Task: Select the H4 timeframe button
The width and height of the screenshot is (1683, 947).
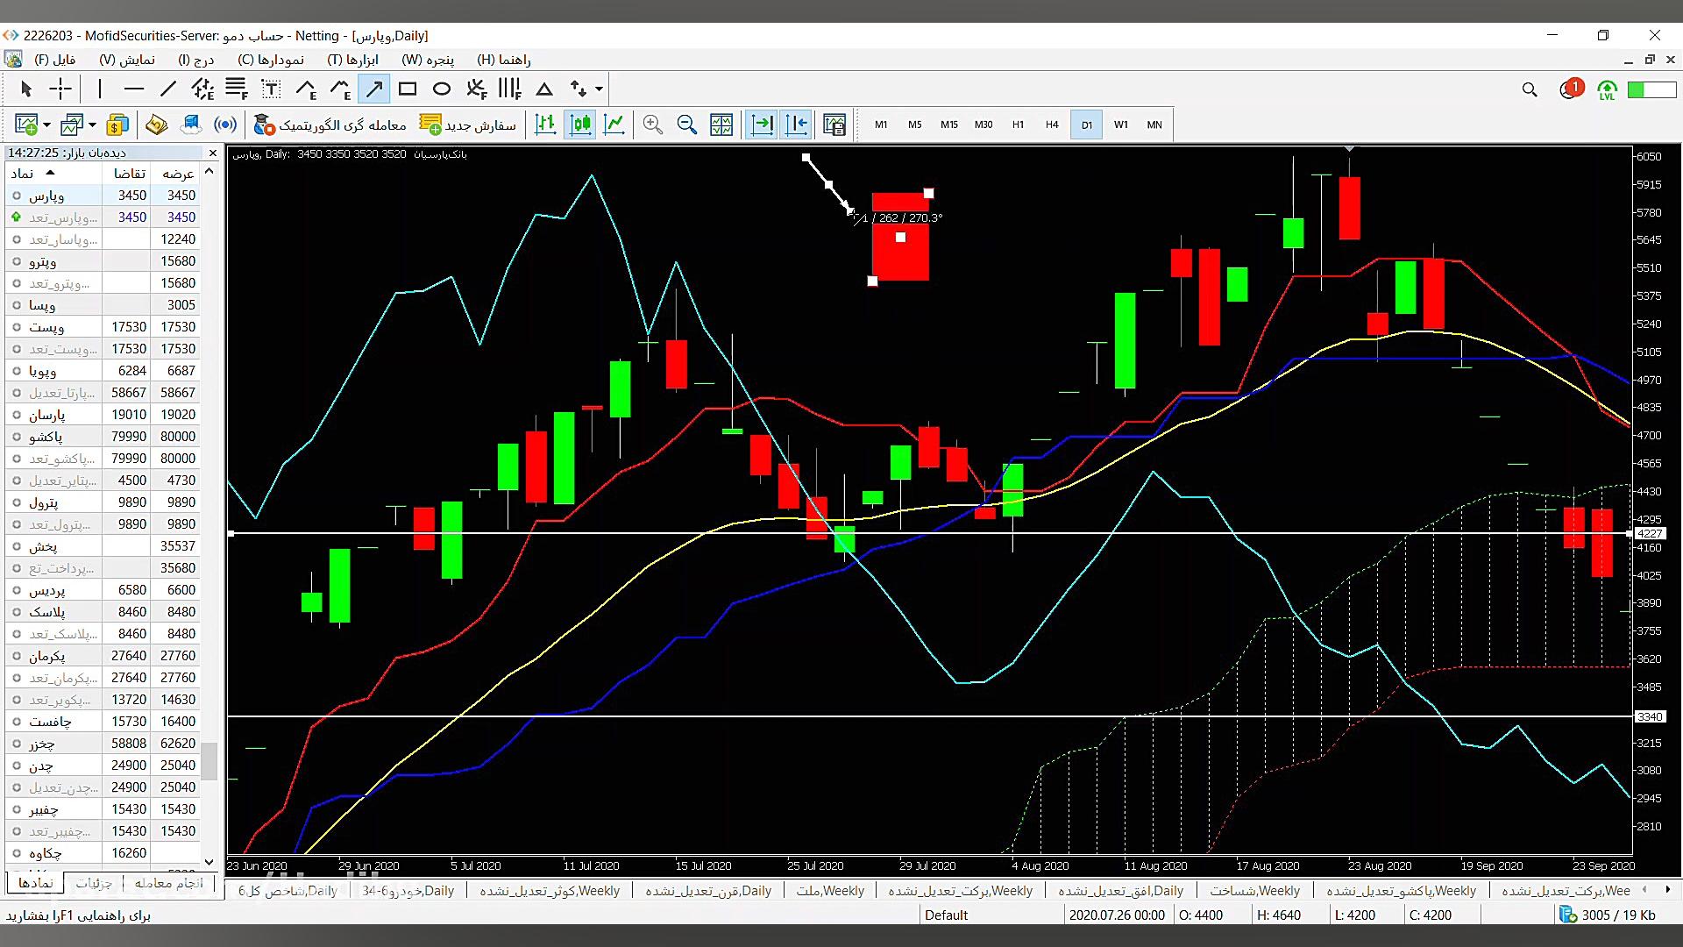Action: click(1051, 125)
